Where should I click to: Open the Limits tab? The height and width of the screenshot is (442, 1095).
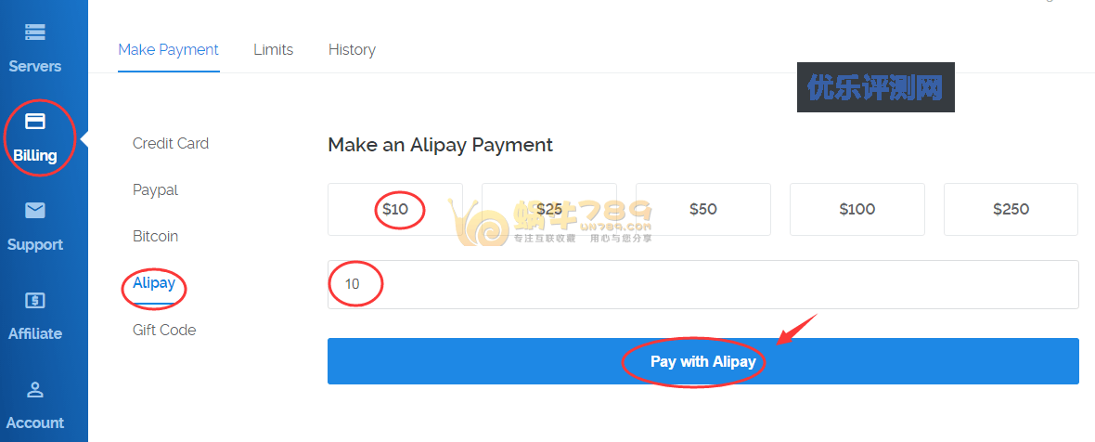273,50
